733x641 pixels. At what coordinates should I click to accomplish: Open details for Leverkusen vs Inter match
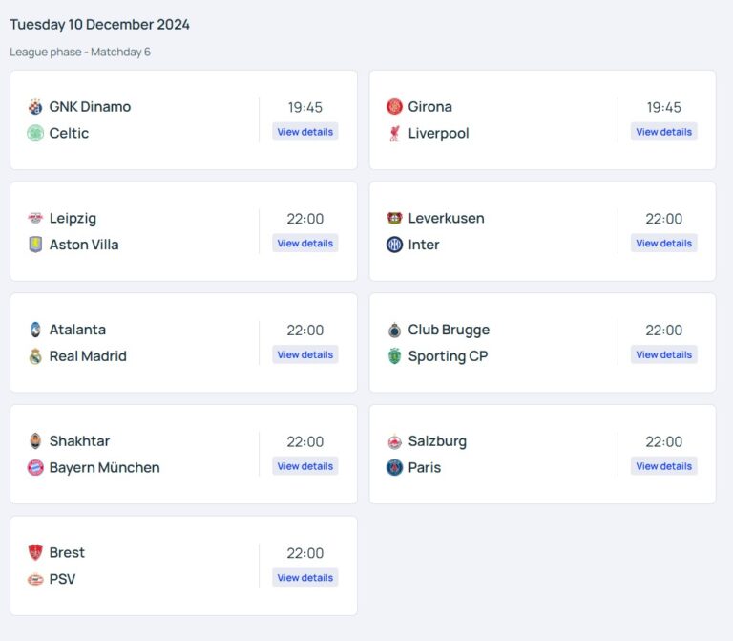coord(663,244)
